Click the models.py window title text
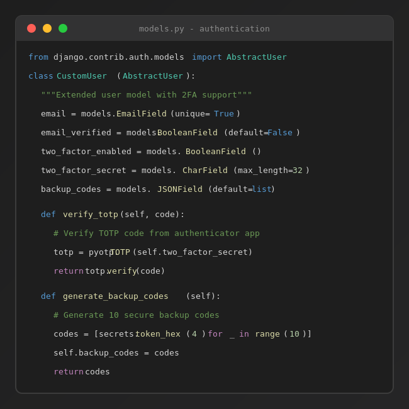 (x=204, y=28)
